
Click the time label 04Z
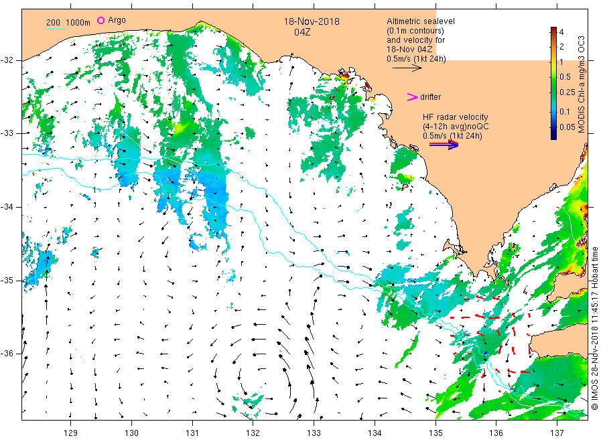(x=302, y=32)
